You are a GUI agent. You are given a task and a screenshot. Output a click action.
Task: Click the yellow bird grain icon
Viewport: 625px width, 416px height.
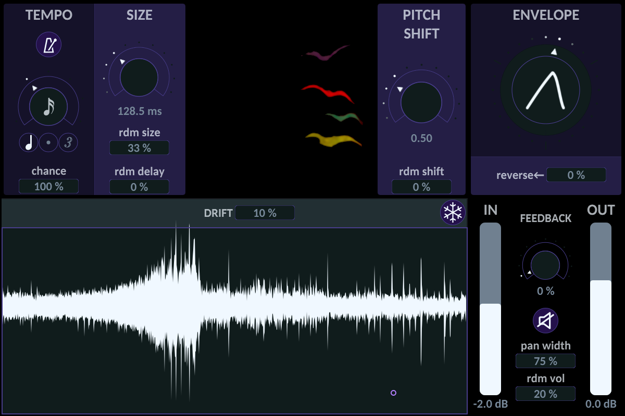tap(333, 140)
